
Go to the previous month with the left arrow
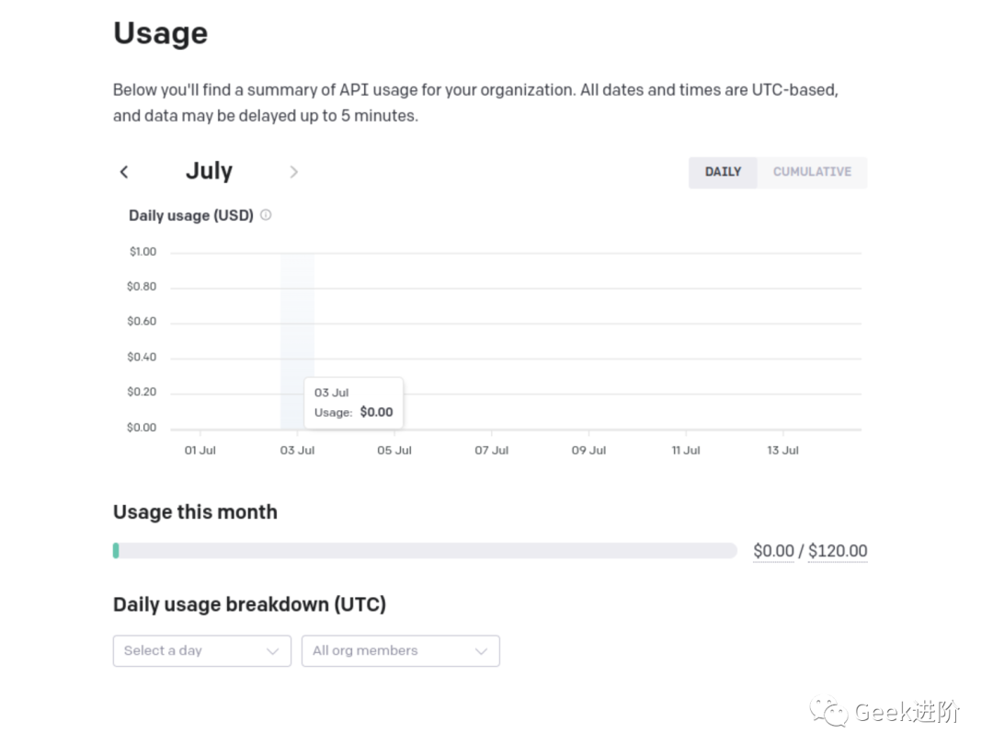click(x=124, y=172)
